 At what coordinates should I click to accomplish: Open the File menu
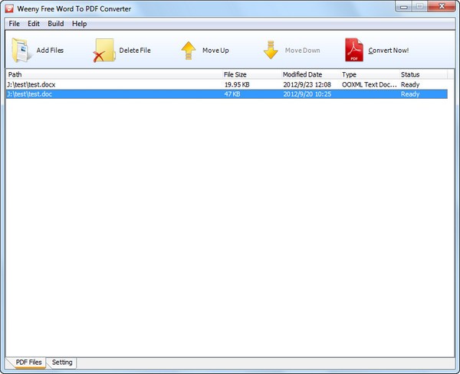[x=15, y=24]
